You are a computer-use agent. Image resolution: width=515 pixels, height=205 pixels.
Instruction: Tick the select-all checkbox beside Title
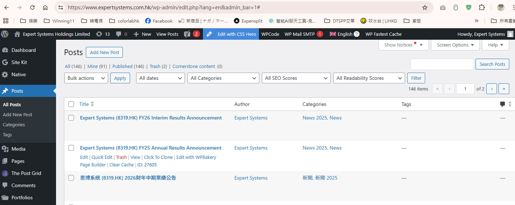pos(71,104)
